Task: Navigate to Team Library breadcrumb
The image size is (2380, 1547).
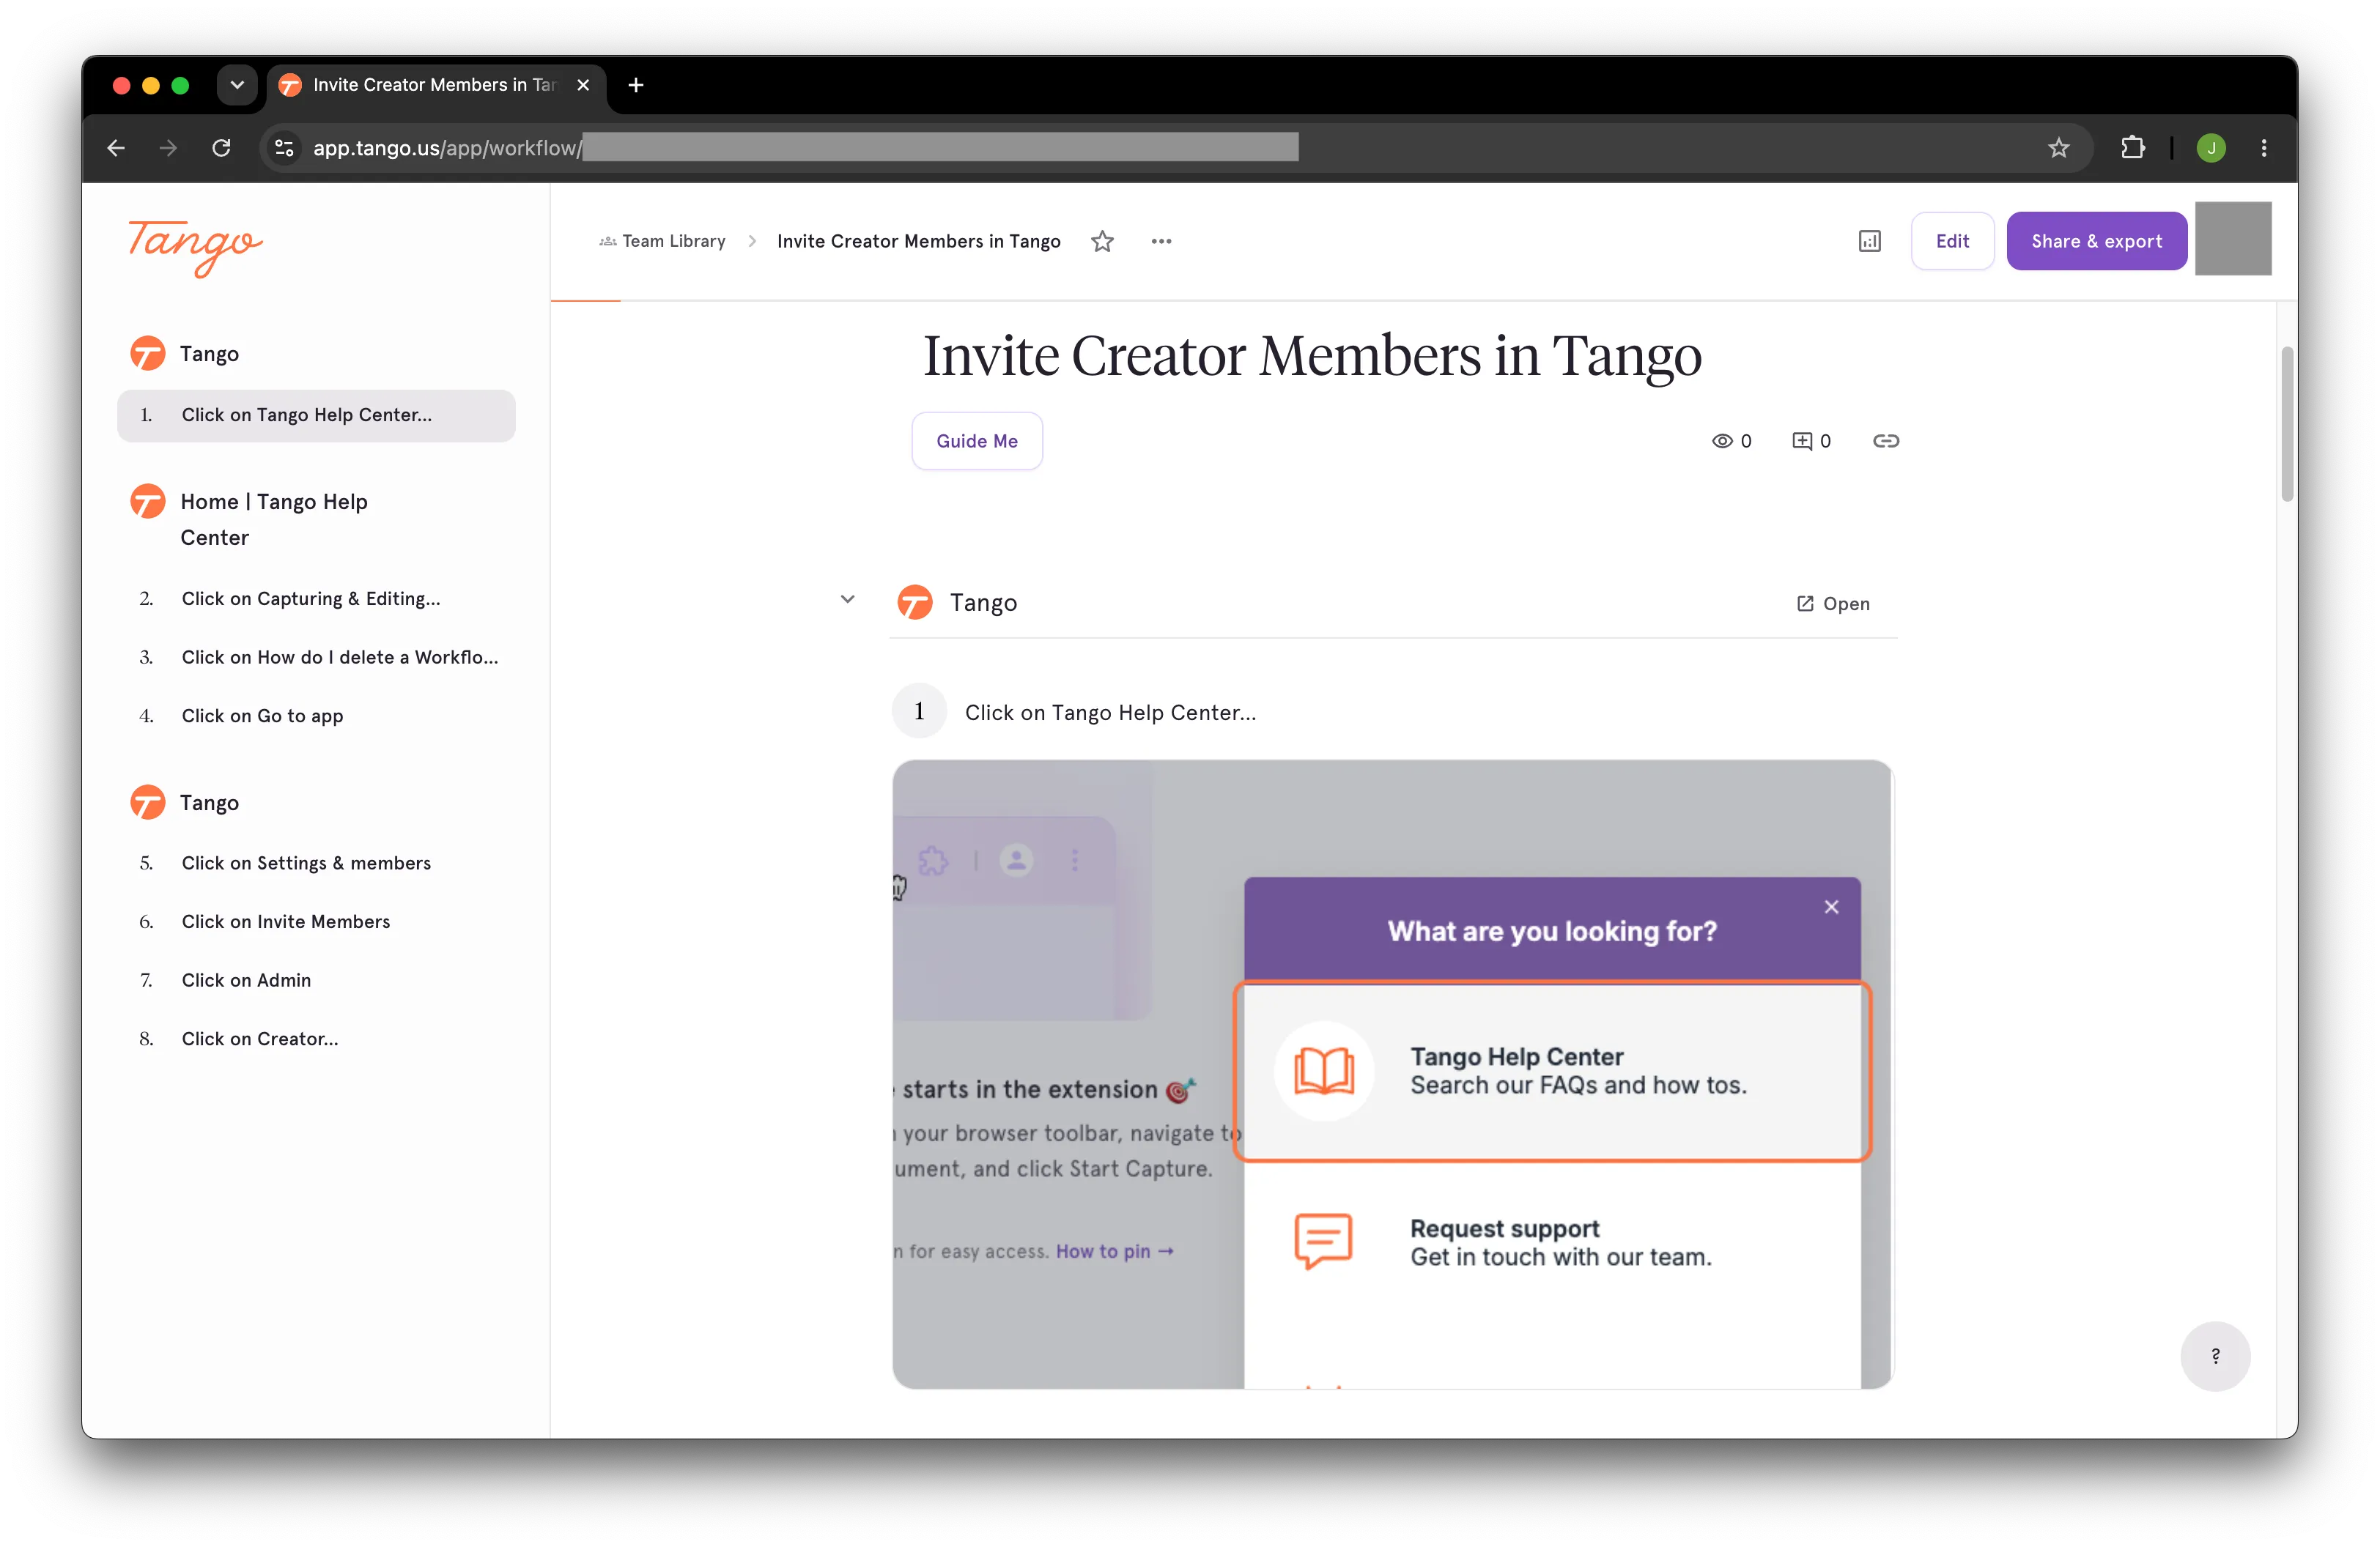Action: point(662,241)
